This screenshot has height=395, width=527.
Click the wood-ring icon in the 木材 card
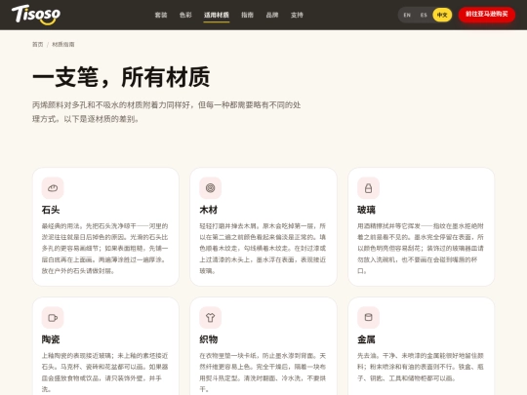tap(211, 188)
